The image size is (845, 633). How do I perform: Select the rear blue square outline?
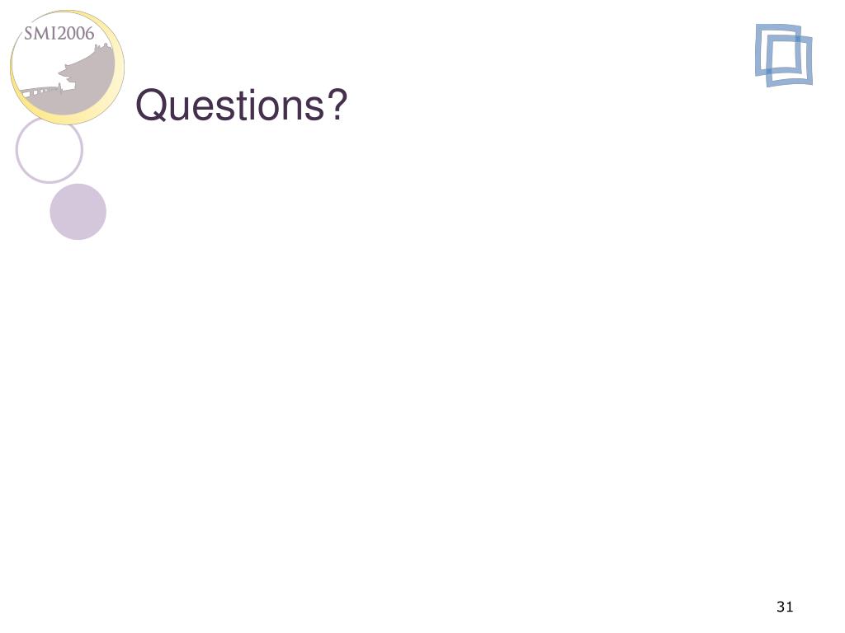[x=777, y=49]
